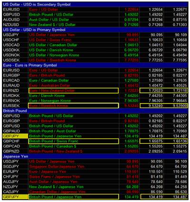Click the highlighted Euro / New Zealand Dollar cell

point(74,91)
